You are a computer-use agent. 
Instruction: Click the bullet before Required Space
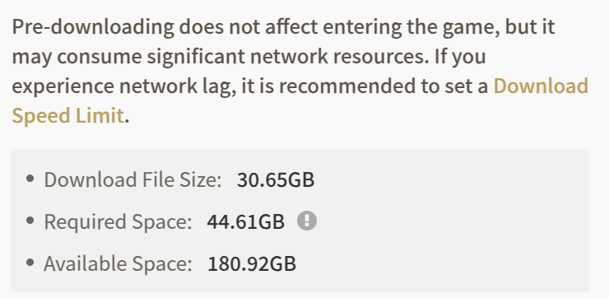click(x=30, y=221)
